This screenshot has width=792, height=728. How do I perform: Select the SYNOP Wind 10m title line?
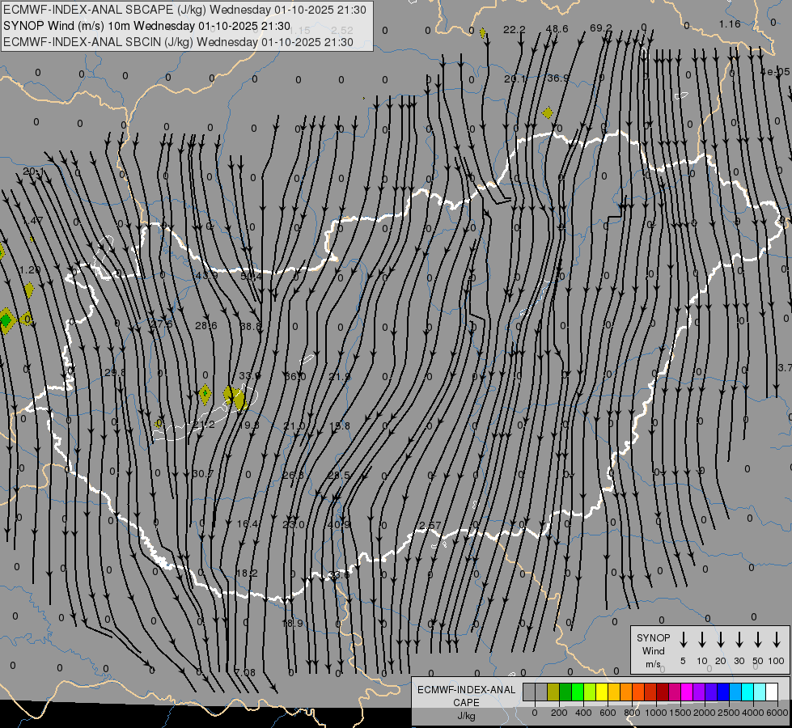pos(146,26)
